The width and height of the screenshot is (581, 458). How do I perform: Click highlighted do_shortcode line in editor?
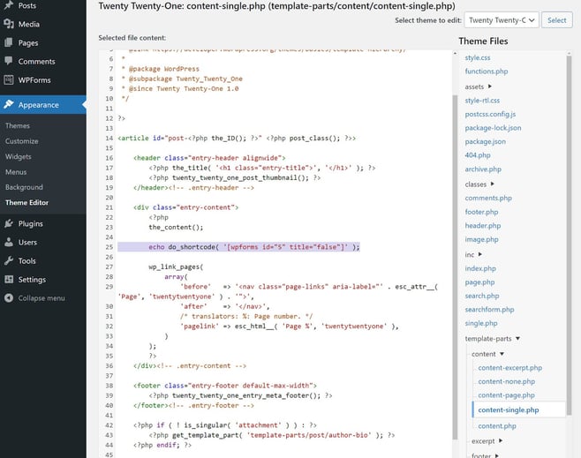(238, 246)
